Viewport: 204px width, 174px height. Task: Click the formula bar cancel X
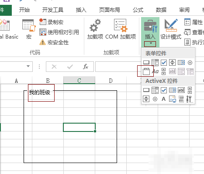[x=54, y=67]
